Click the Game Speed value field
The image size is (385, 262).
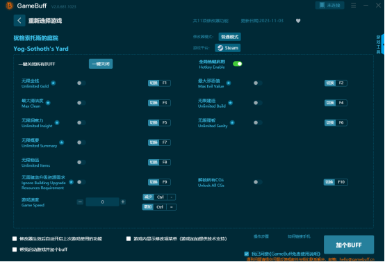102,202
